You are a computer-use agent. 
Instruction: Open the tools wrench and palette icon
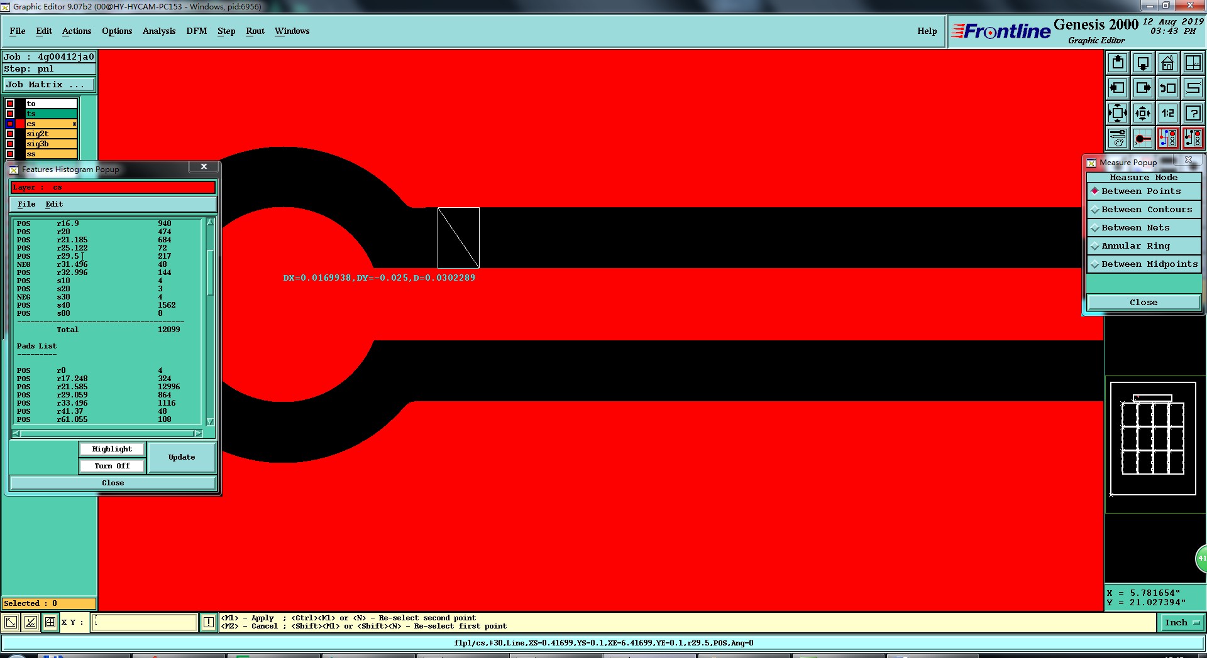point(1118,138)
